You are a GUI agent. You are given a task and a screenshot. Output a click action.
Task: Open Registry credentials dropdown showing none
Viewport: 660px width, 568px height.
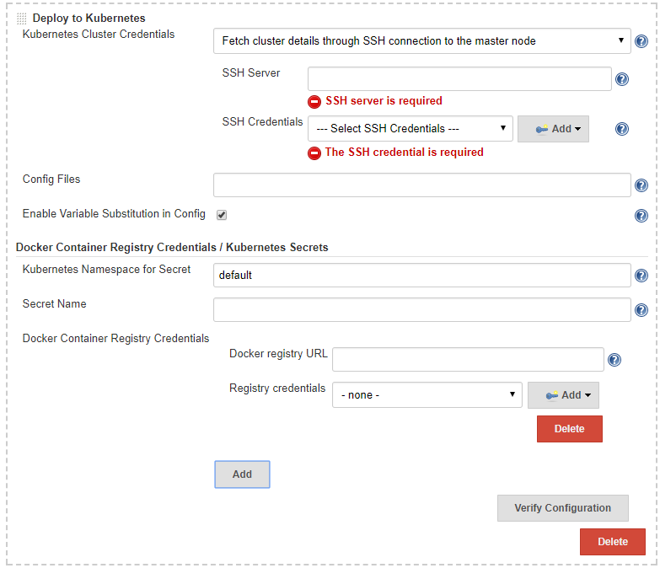point(427,394)
